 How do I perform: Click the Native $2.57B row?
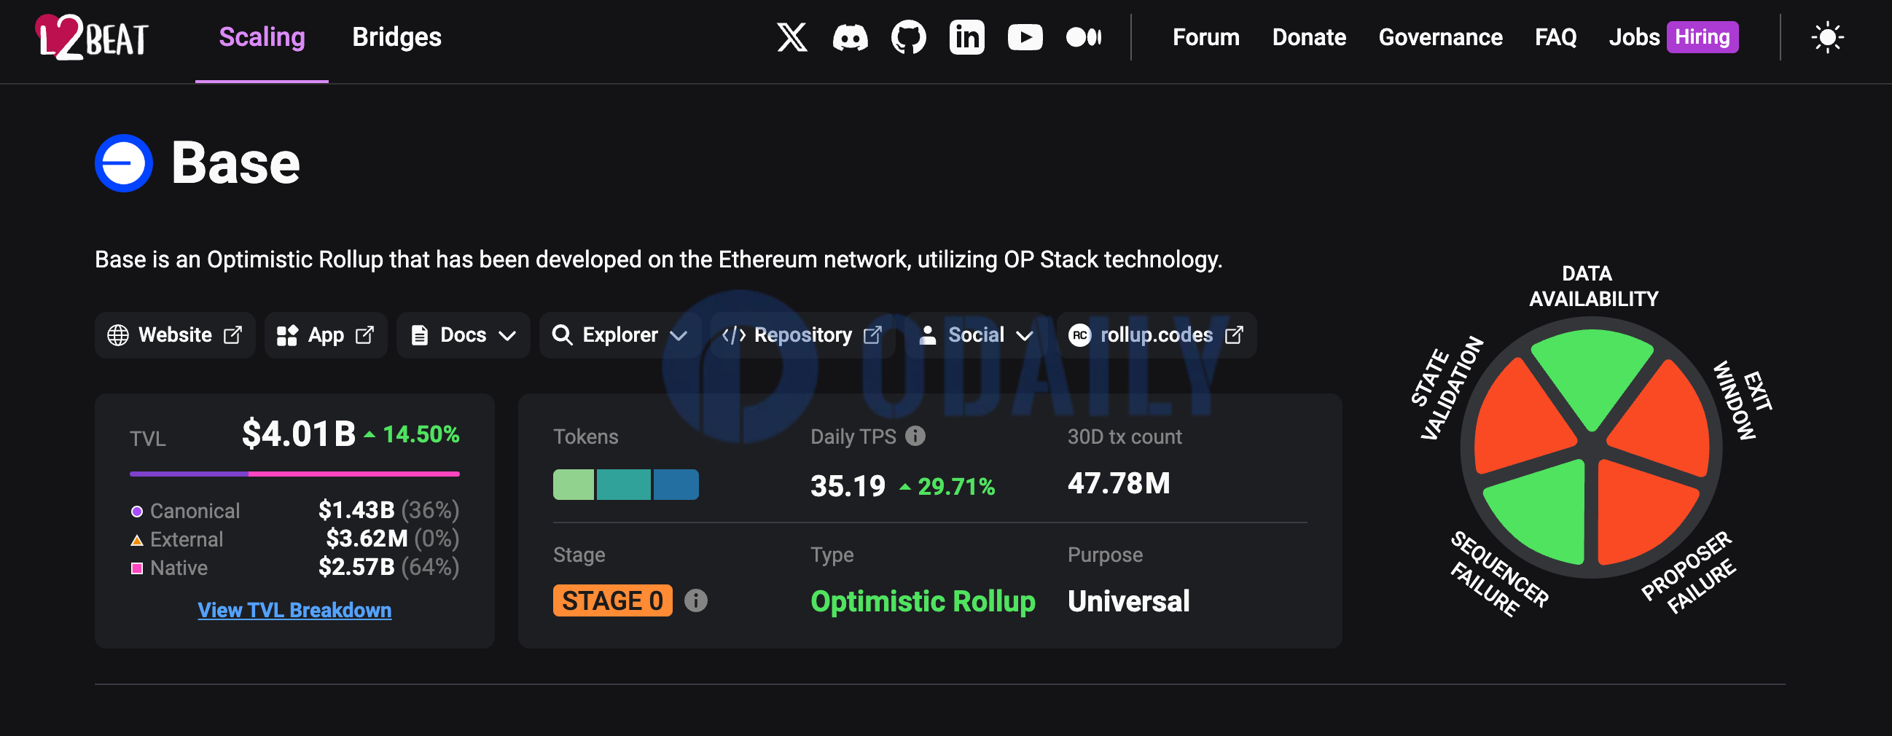[x=294, y=568]
